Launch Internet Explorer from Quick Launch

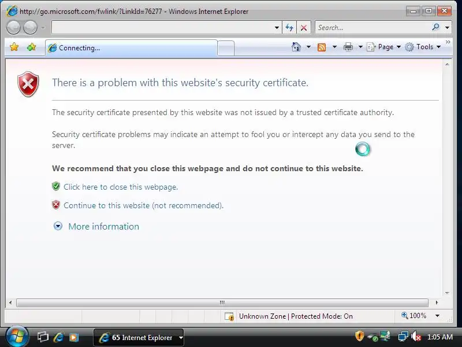59,337
